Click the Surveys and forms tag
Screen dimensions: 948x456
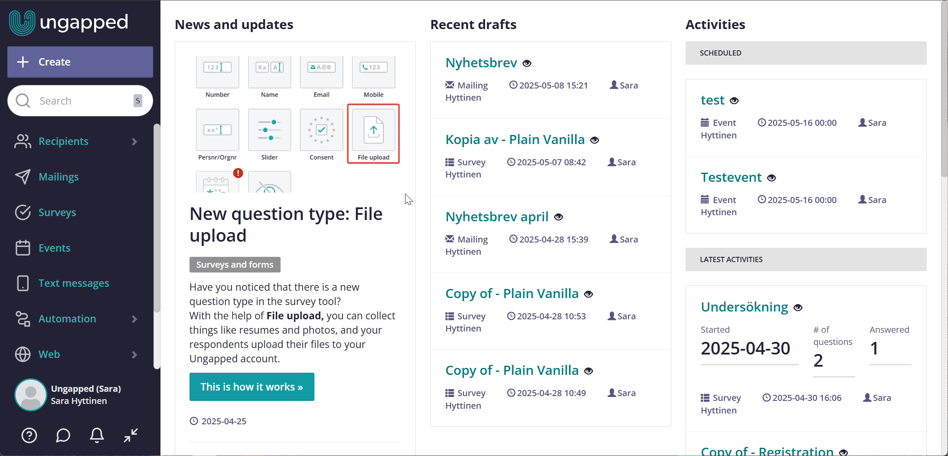pyautogui.click(x=235, y=265)
